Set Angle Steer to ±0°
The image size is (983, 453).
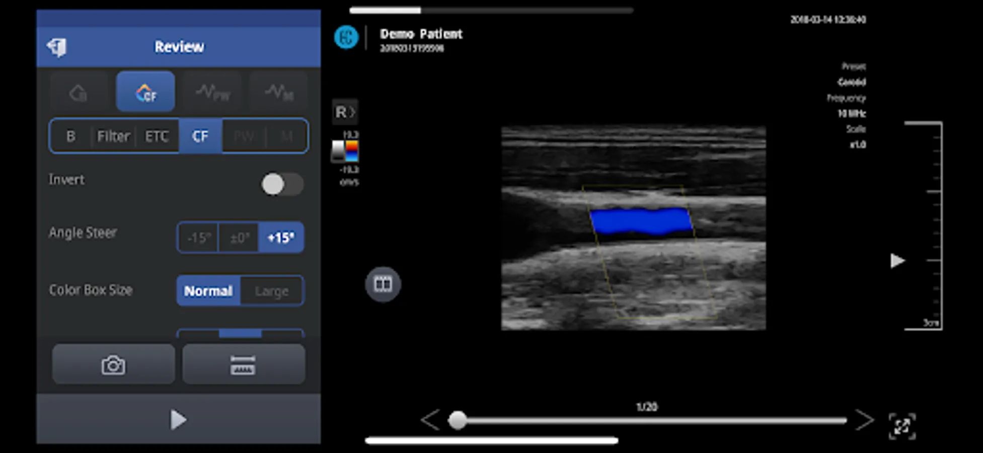[x=239, y=237]
